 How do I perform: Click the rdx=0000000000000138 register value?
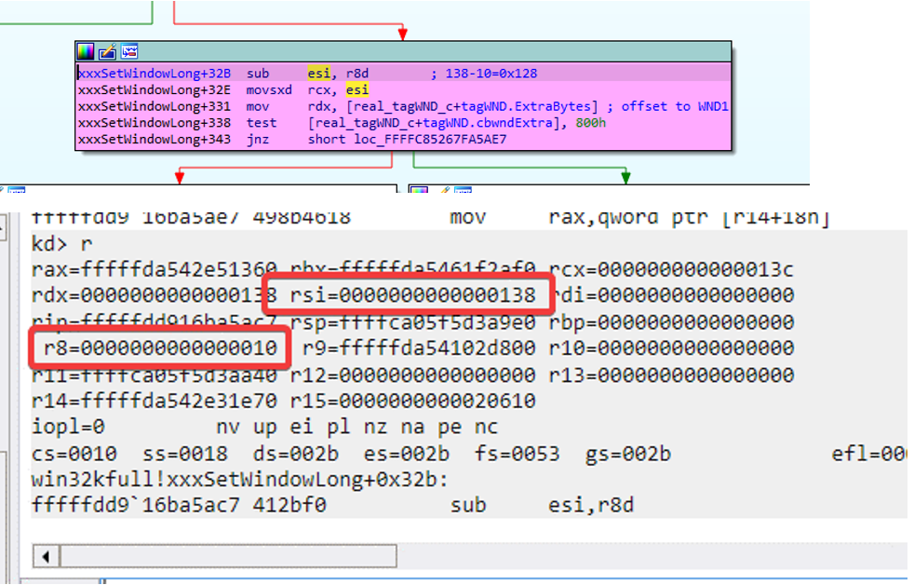coord(155,295)
